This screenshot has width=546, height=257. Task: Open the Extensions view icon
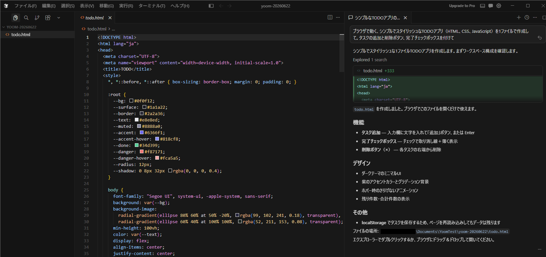[x=48, y=18]
